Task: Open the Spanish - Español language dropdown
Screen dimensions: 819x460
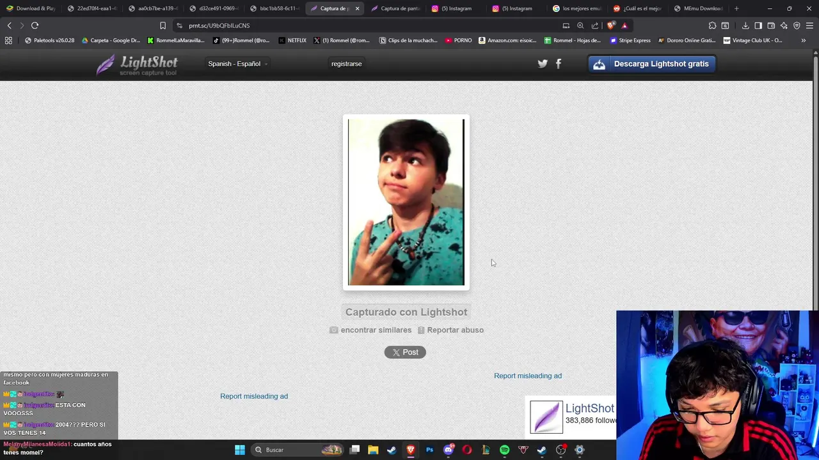Action: pyautogui.click(x=238, y=64)
